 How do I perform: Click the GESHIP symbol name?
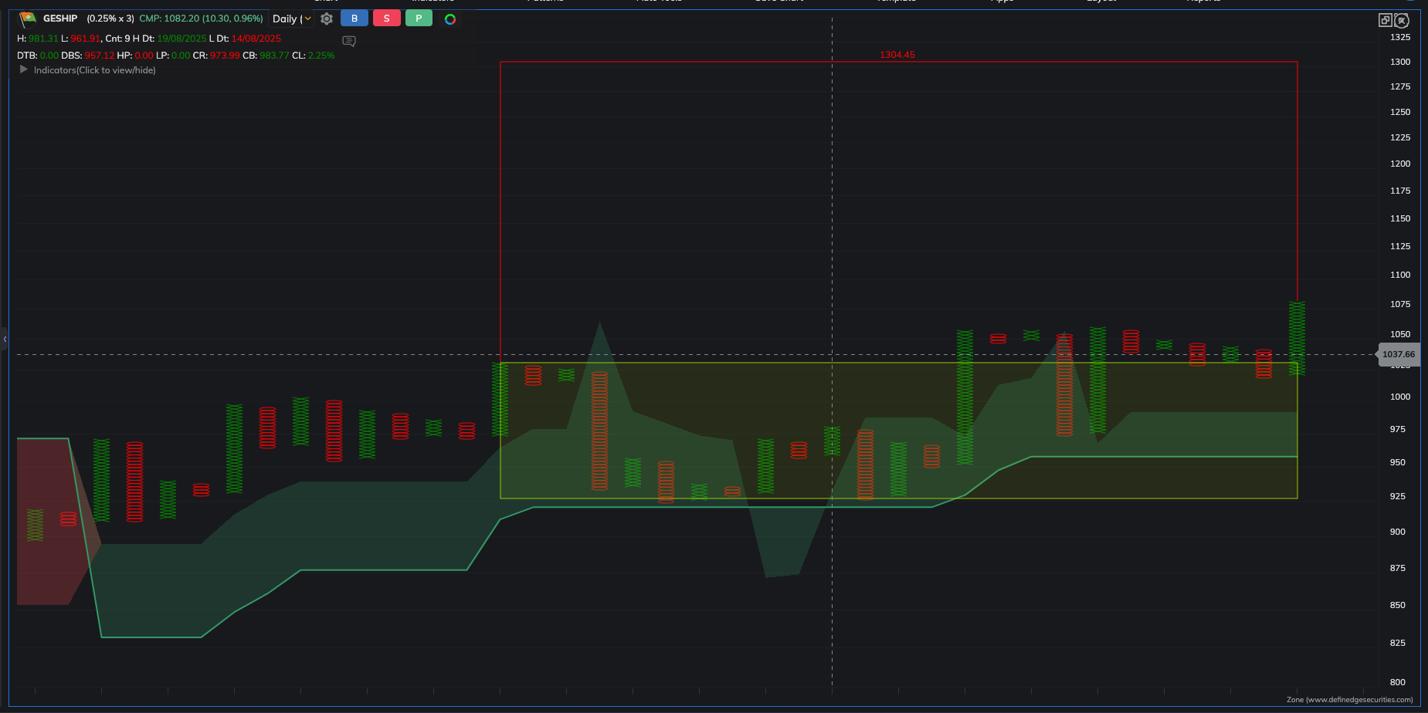[x=60, y=19]
